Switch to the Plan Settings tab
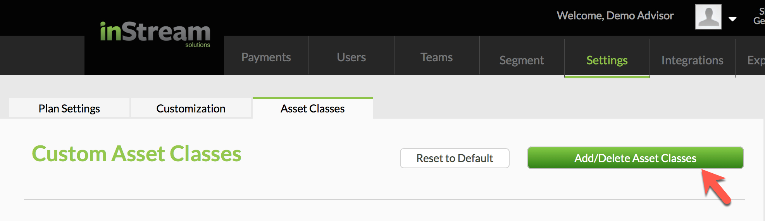The height and width of the screenshot is (221, 765). pyautogui.click(x=69, y=108)
